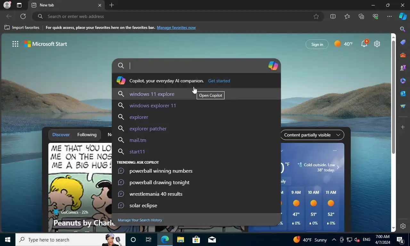Viewport: 410px width, 246px height.
Task: Click Sign in button
Action: pyautogui.click(x=317, y=44)
